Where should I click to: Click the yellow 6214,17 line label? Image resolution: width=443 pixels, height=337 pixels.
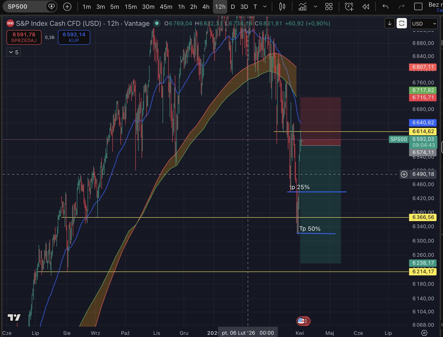423,272
